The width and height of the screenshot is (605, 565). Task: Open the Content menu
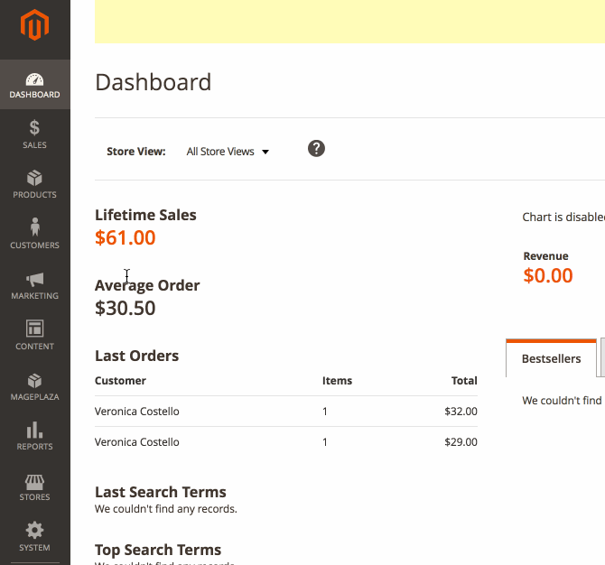pyautogui.click(x=34, y=336)
